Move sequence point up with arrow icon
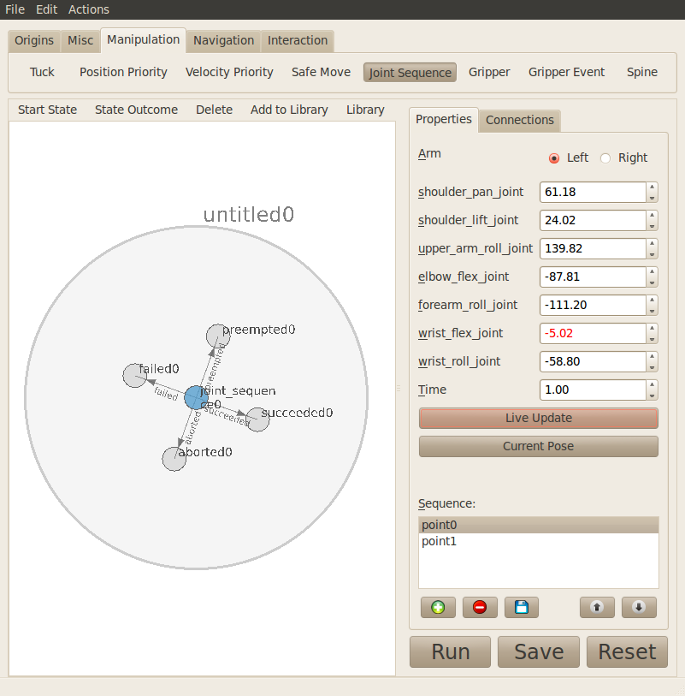 tap(597, 607)
